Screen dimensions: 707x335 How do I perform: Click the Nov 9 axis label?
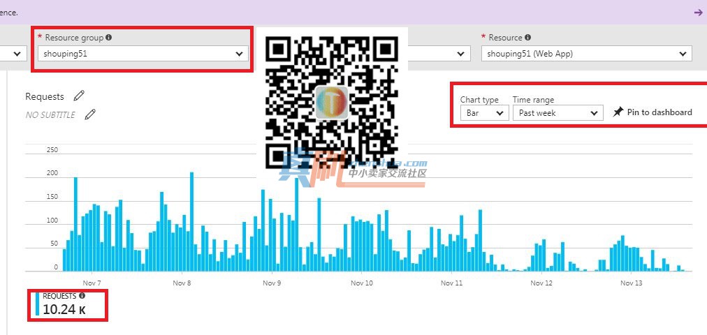click(272, 283)
